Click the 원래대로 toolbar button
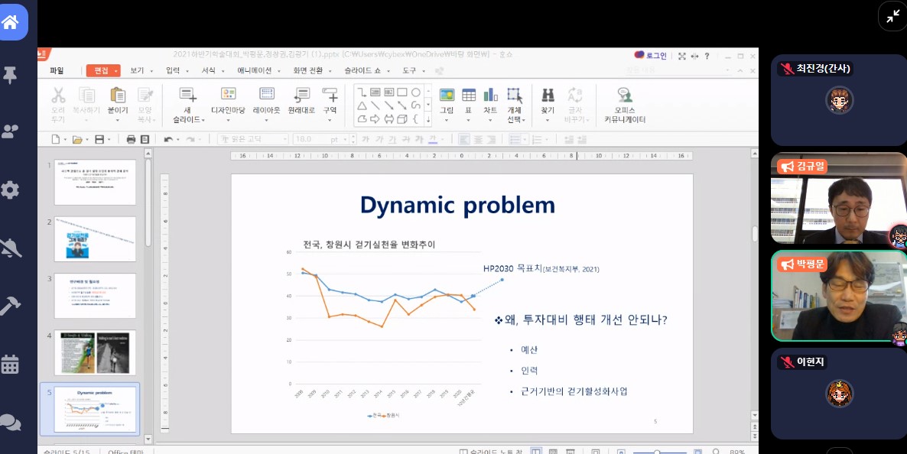 click(x=301, y=99)
